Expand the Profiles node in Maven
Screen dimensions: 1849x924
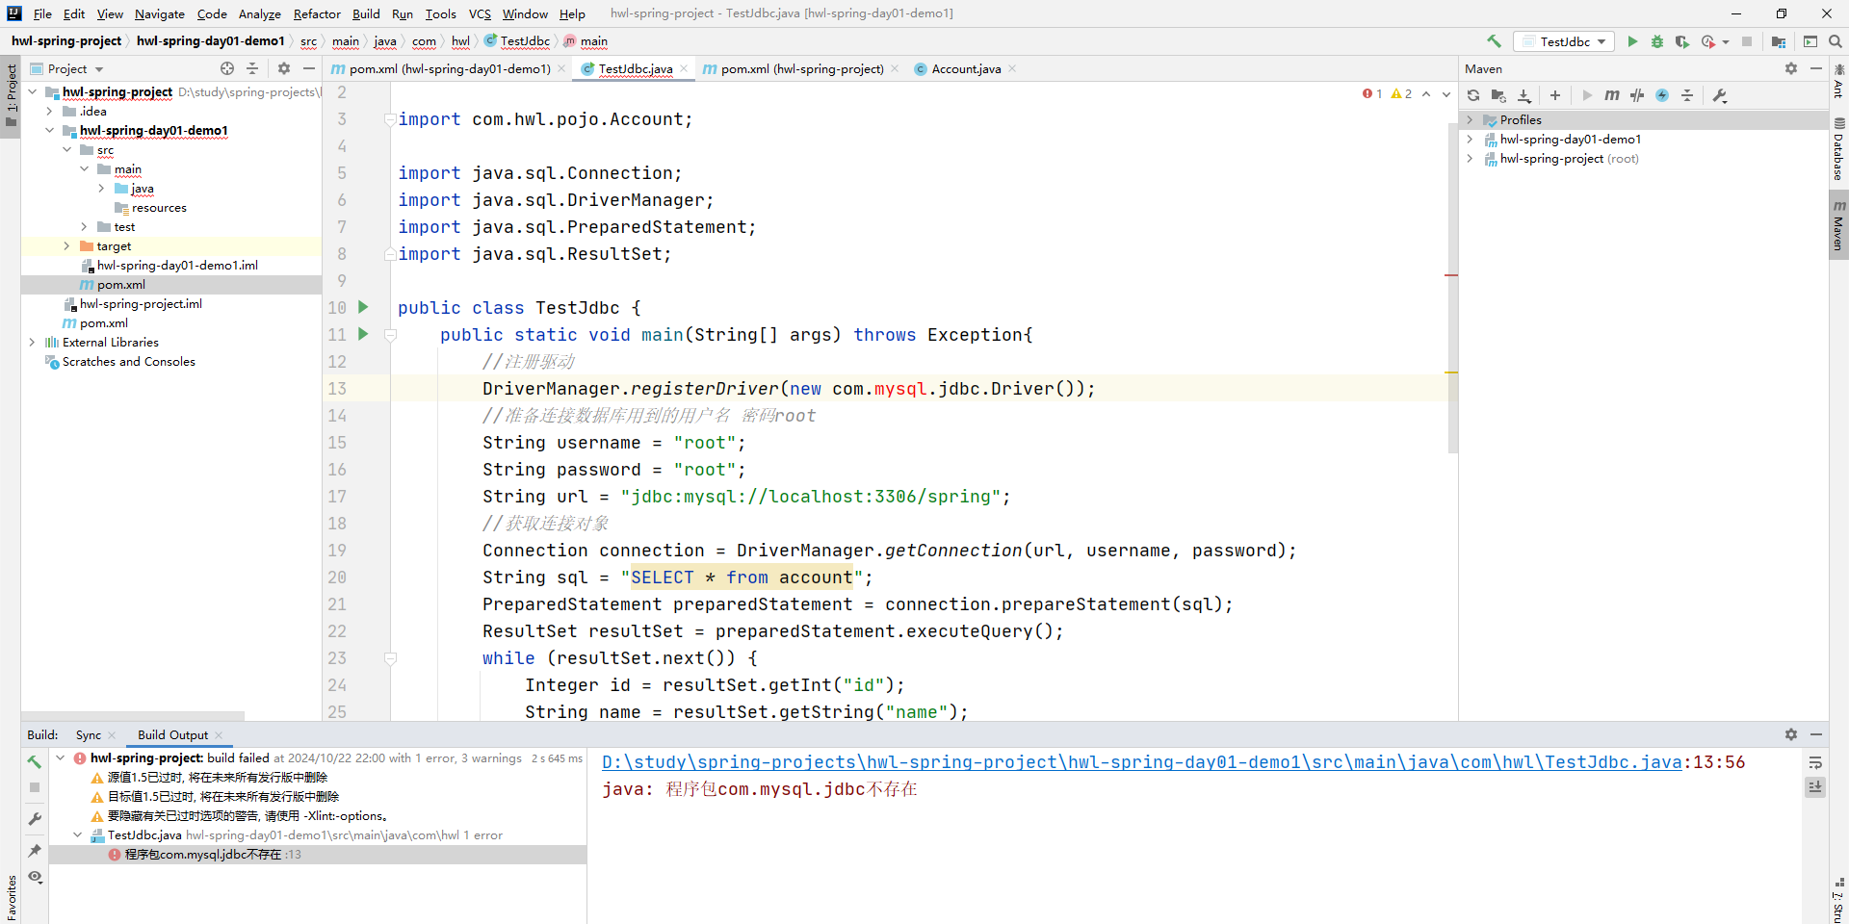click(1470, 120)
